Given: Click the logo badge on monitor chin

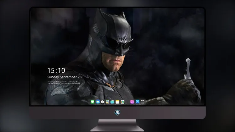Looking at the screenshot, I should coord(118,112).
